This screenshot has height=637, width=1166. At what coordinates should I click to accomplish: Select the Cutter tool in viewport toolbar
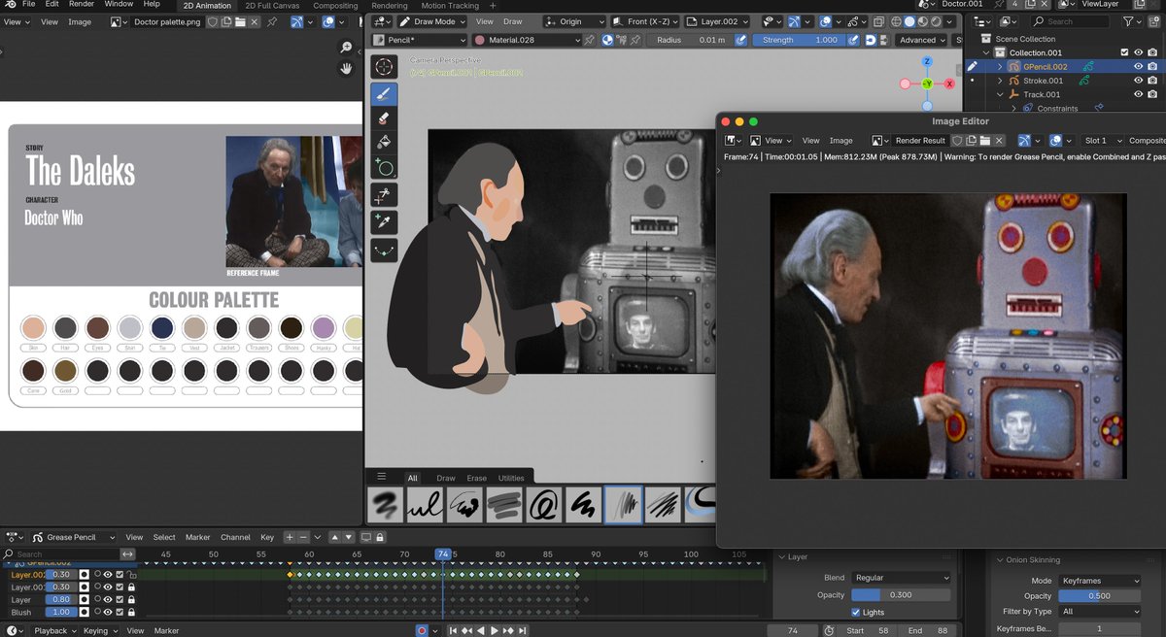pyautogui.click(x=385, y=195)
